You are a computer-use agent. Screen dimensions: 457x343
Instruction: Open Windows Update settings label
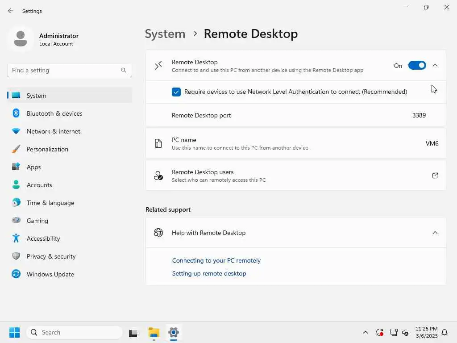[x=50, y=274]
